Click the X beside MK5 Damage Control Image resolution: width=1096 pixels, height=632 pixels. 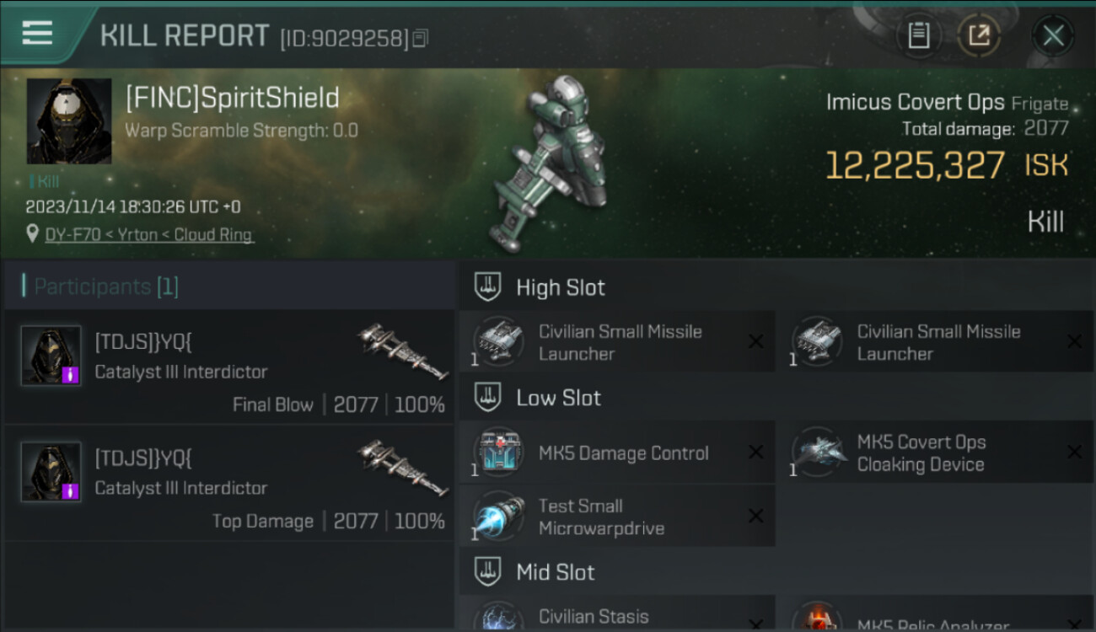coord(756,453)
